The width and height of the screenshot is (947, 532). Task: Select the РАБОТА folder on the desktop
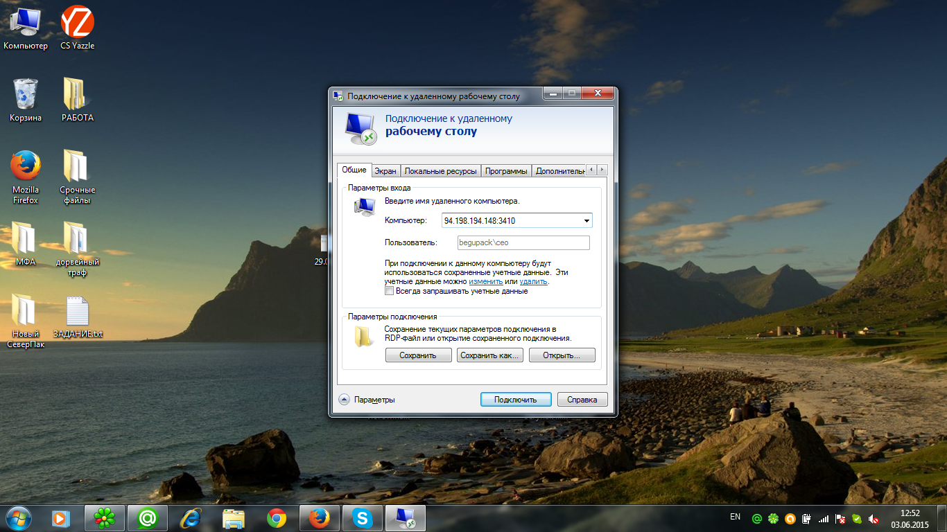click(78, 100)
